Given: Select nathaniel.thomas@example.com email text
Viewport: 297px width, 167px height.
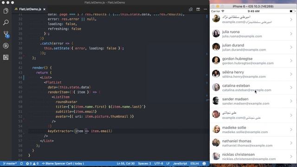Looking at the screenshot, I should pyautogui.click(x=247, y=146).
